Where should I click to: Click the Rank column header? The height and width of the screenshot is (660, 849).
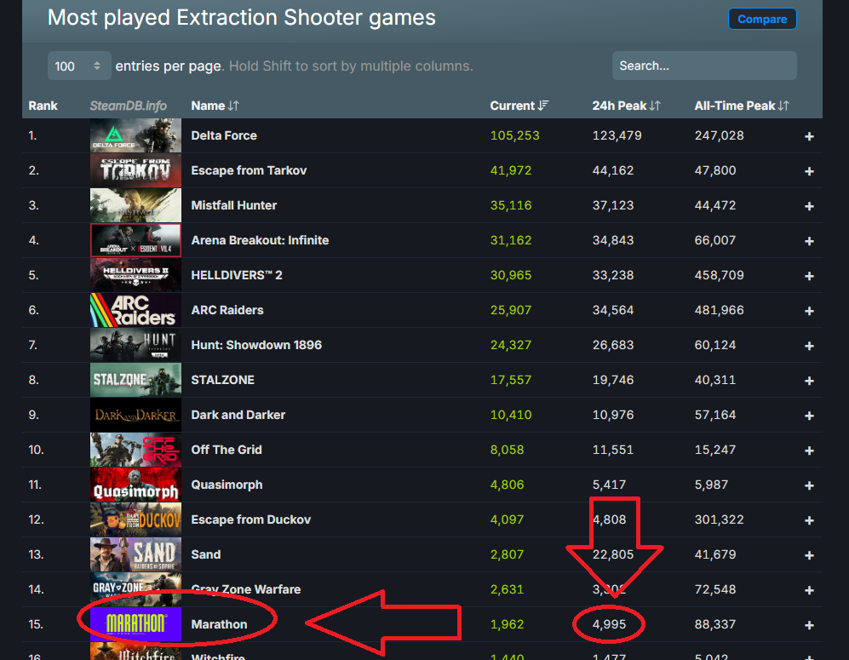tap(43, 106)
